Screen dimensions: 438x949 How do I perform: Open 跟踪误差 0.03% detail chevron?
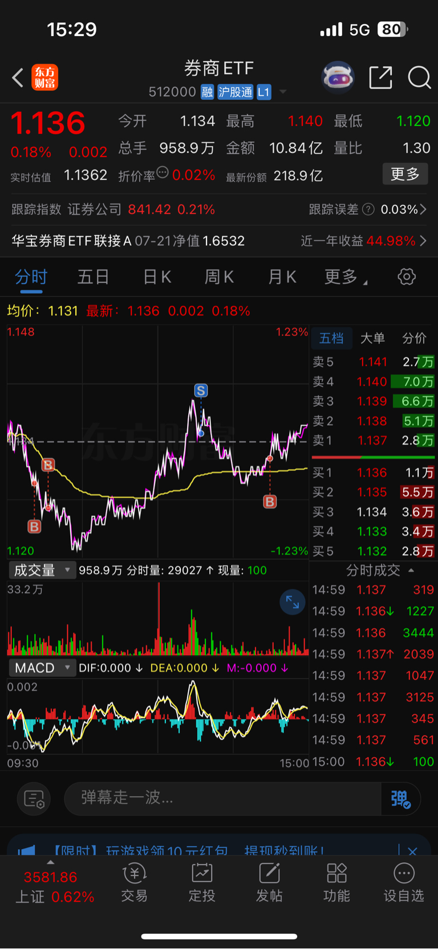424,209
